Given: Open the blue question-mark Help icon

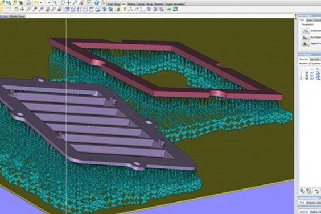Looking at the screenshot, I should pyautogui.click(x=97, y=2).
